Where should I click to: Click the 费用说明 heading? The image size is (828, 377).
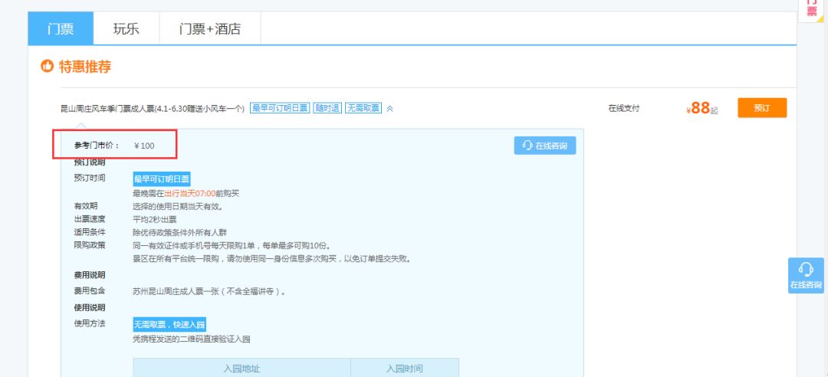pos(90,275)
